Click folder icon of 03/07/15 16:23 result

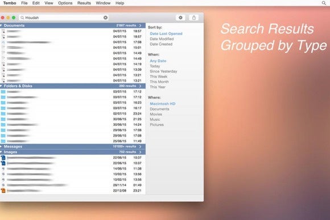(3, 103)
